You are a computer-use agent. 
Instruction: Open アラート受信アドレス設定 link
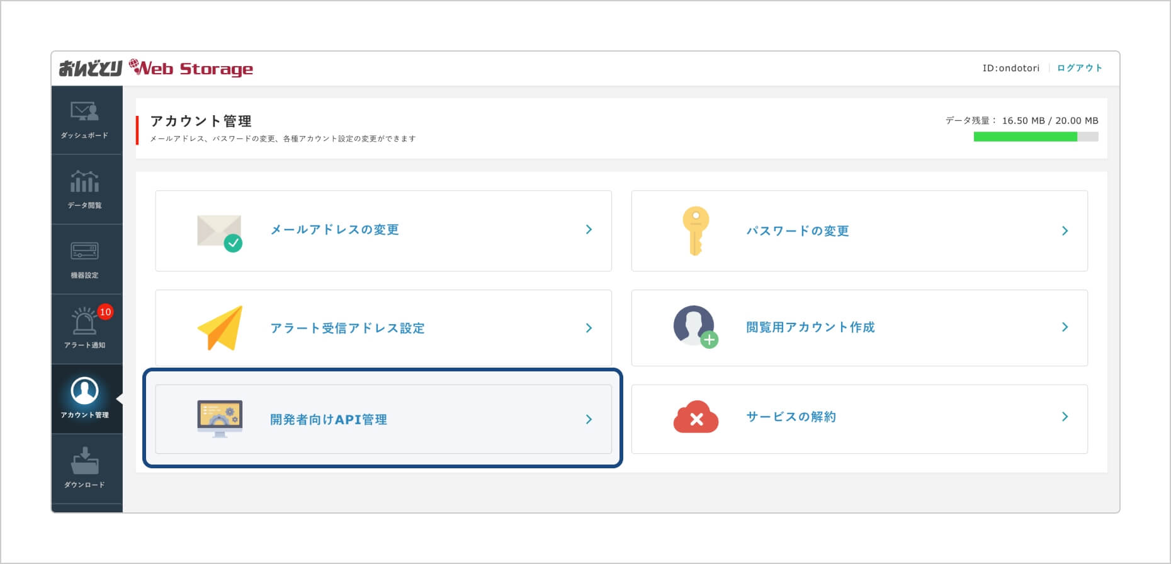(x=348, y=328)
